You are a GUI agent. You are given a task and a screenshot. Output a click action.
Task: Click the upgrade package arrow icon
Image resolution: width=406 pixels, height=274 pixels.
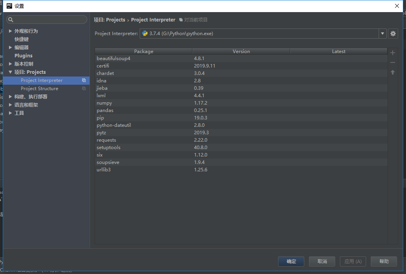click(x=393, y=72)
